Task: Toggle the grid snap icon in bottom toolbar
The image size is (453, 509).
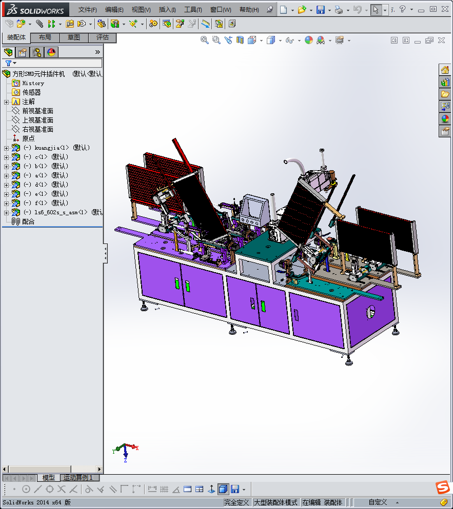Action: click(x=164, y=489)
